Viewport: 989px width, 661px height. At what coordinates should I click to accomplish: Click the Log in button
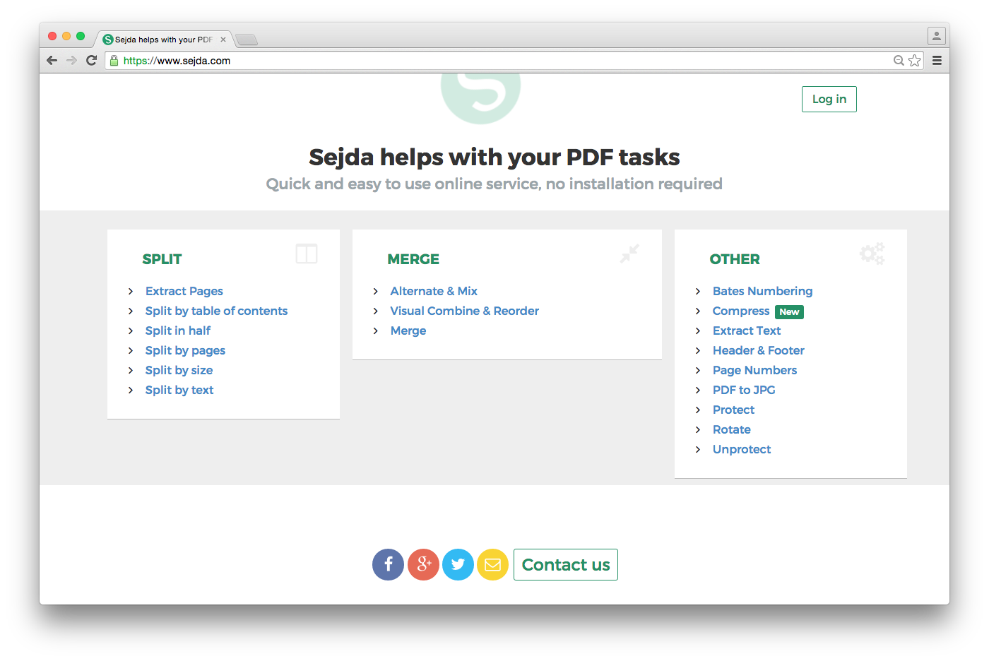(829, 99)
